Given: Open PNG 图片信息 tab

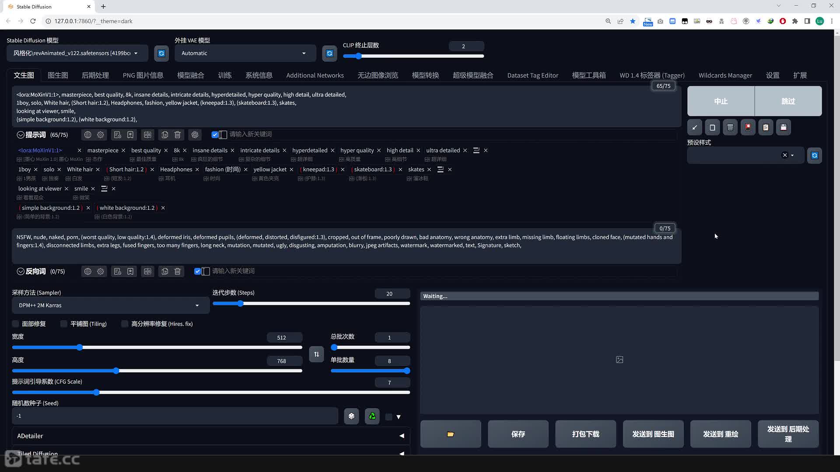Looking at the screenshot, I should coord(143,75).
